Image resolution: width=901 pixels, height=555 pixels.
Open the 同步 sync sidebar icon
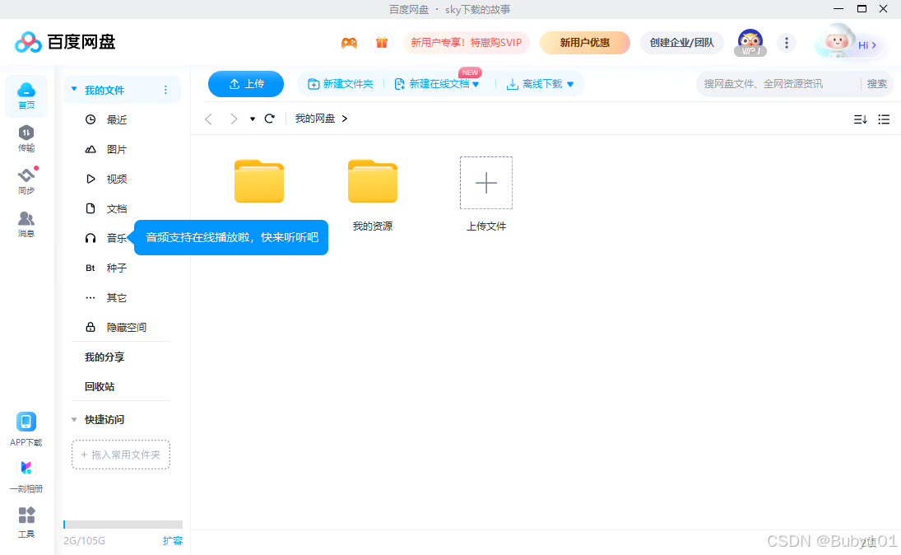26,180
